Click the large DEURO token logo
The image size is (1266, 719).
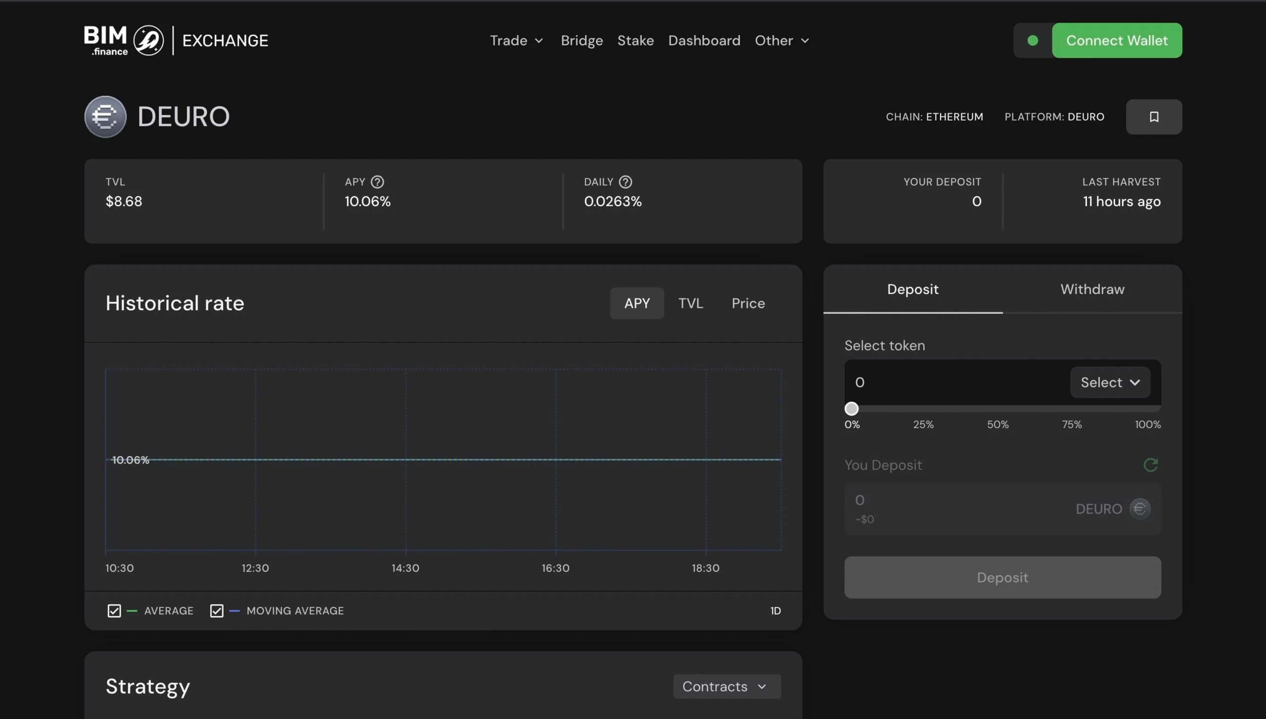coord(105,117)
